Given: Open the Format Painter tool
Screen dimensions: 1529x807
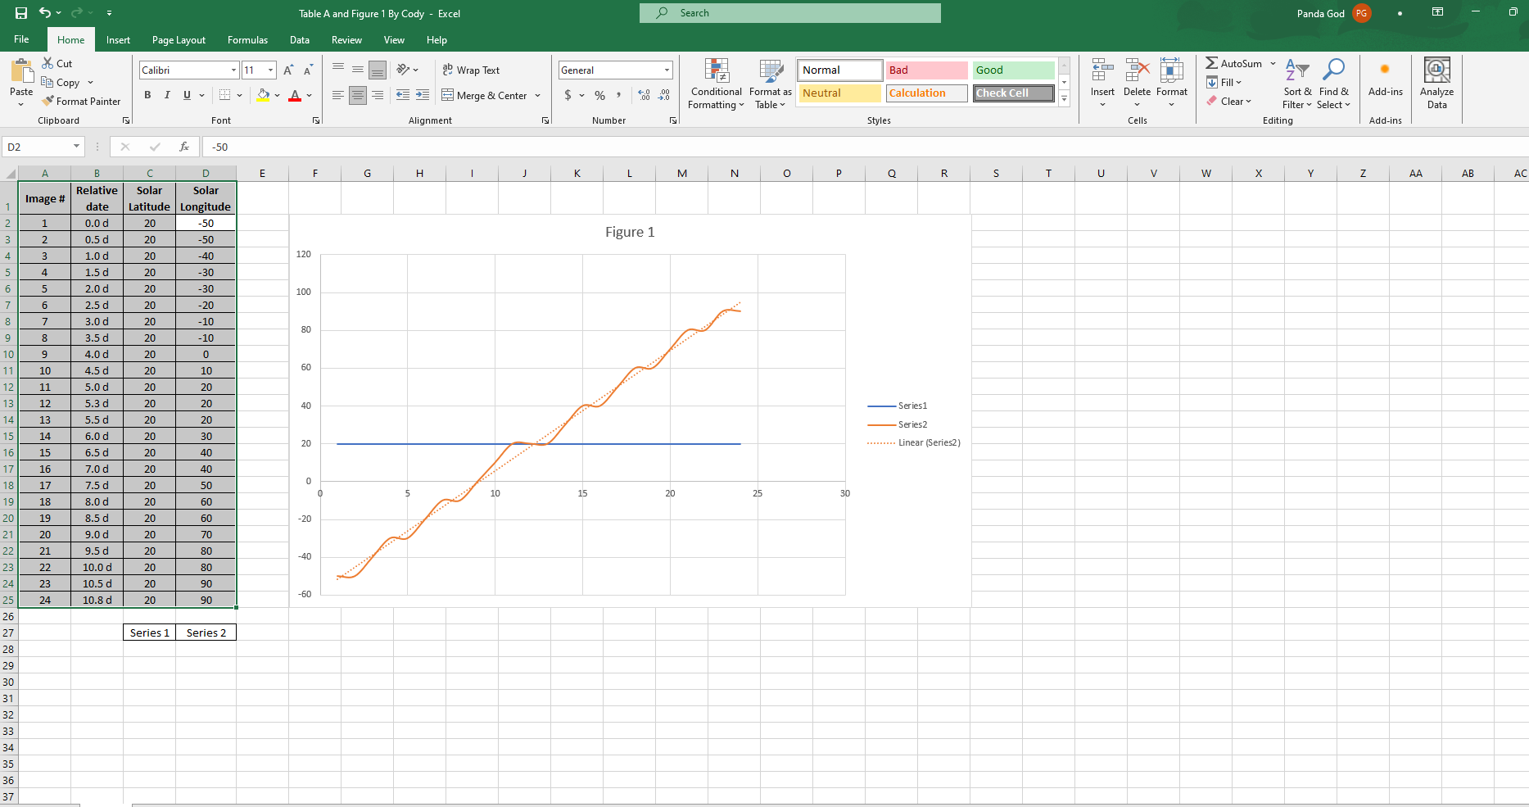Looking at the screenshot, I should pos(81,101).
